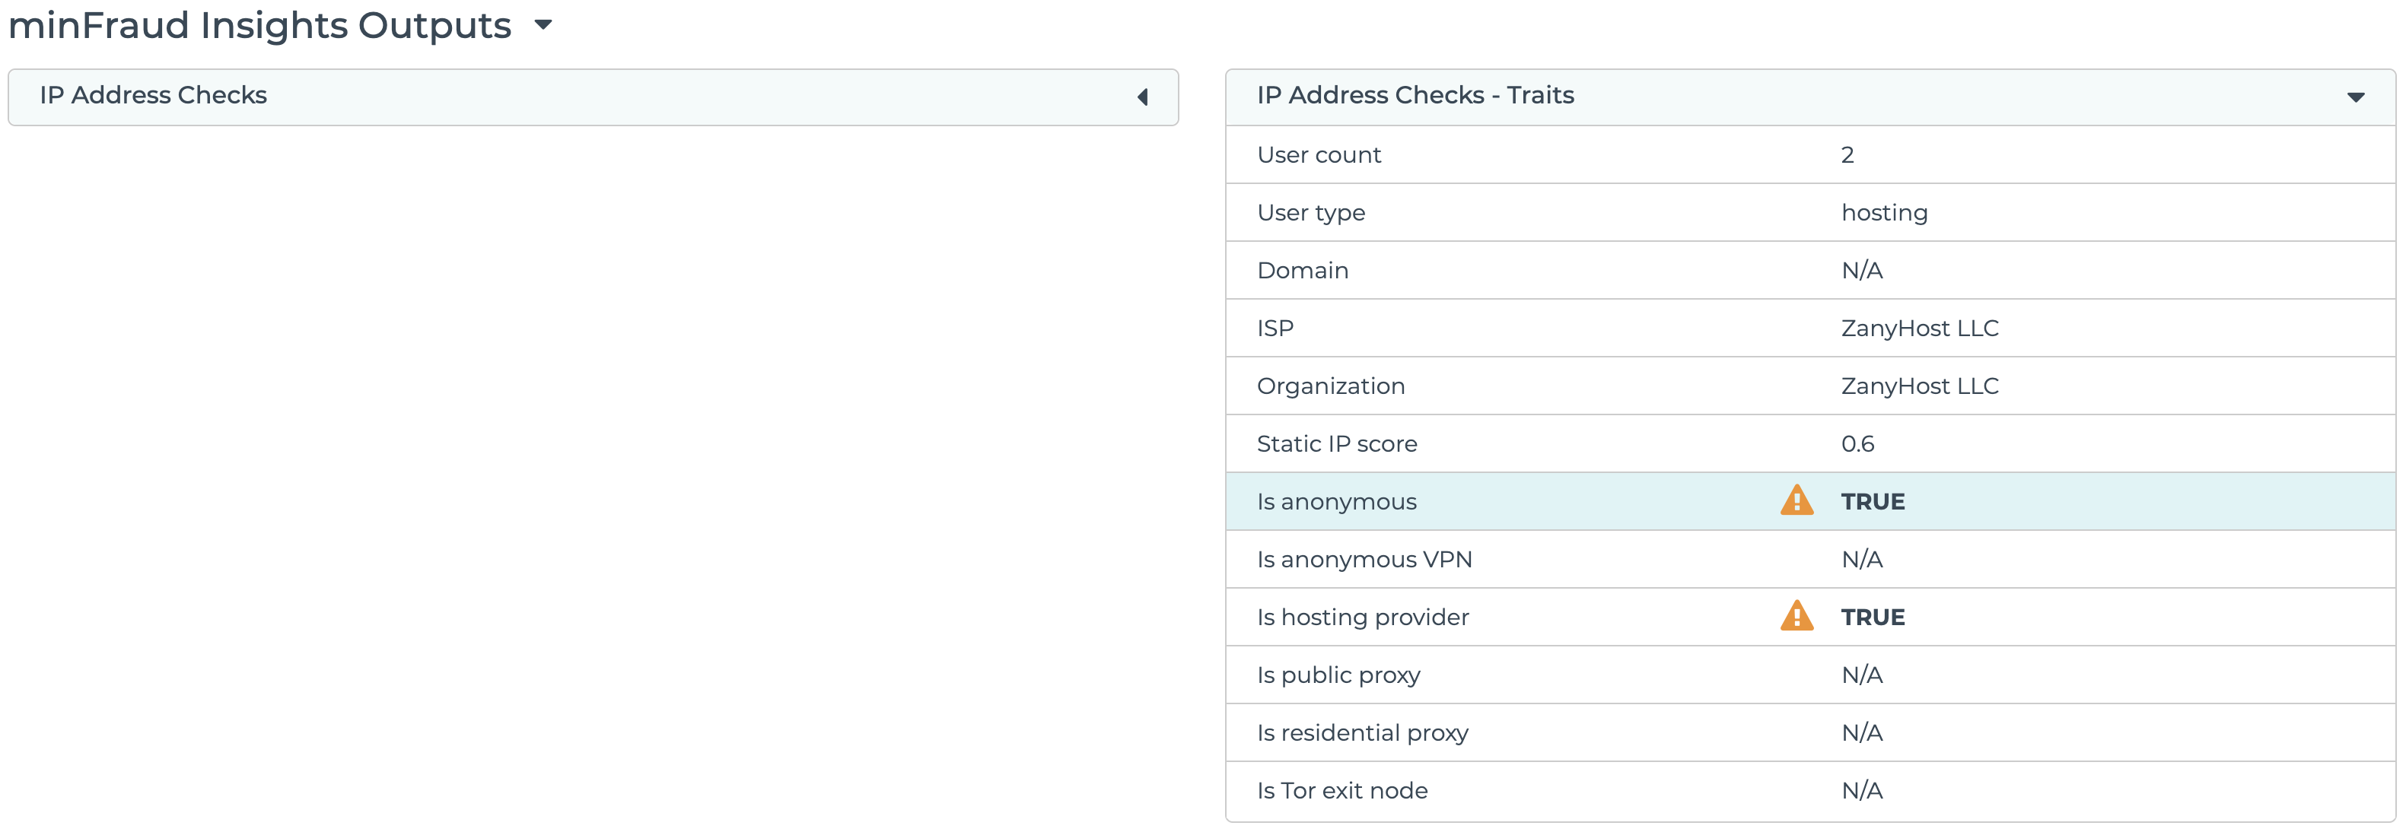Viewport: 2406px width, 832px height.
Task: Select the User count row
Action: click(1809, 155)
